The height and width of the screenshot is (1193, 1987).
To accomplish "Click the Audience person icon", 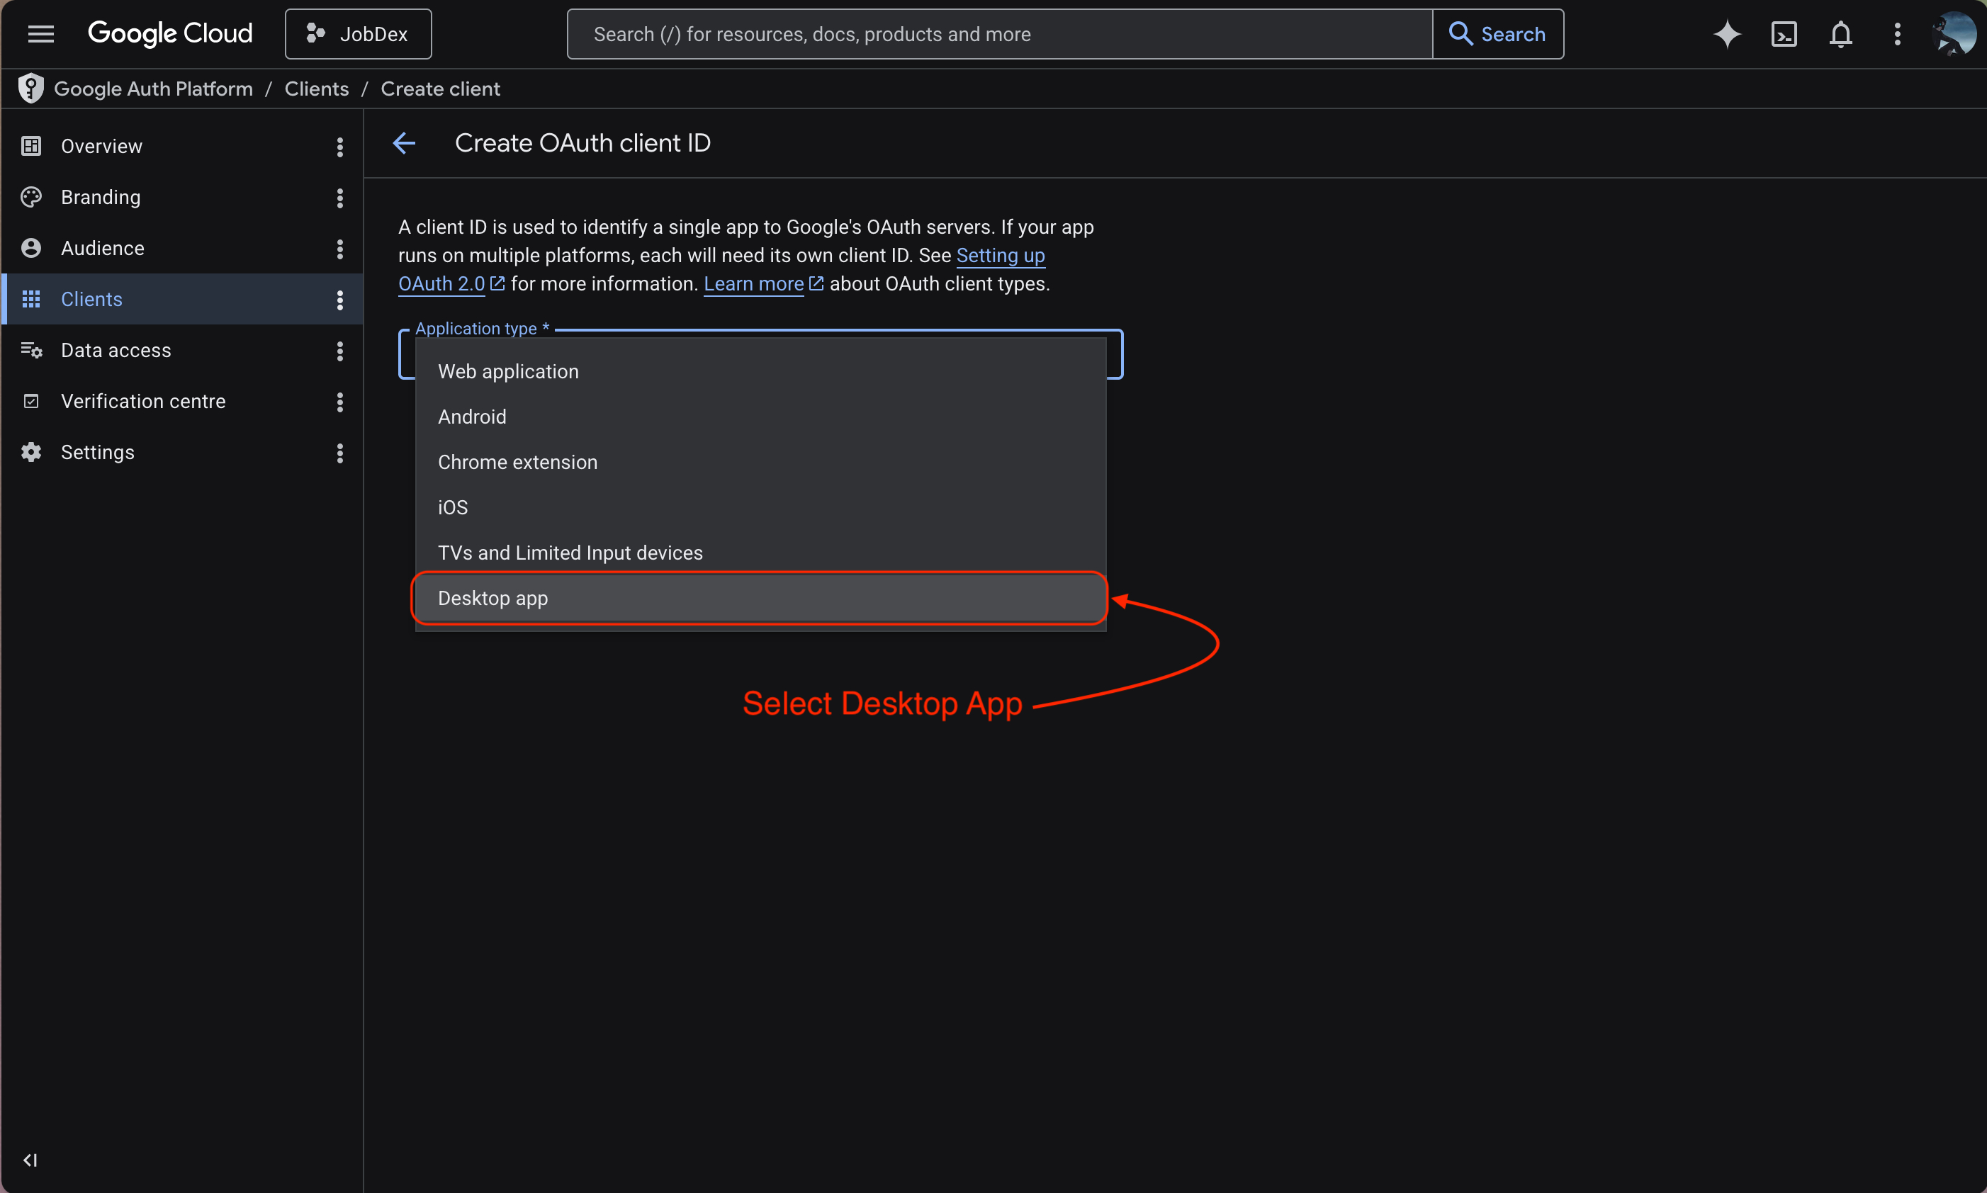I will [30, 249].
